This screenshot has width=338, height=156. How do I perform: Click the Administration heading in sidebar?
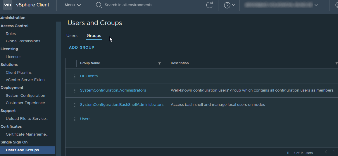(13, 17)
